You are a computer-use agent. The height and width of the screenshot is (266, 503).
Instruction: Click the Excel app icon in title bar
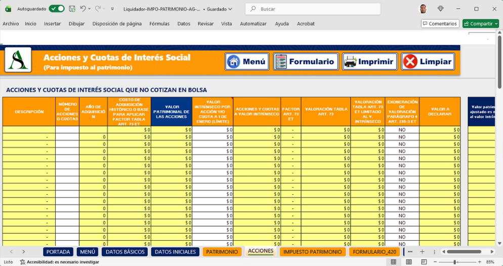pyautogui.click(x=8, y=9)
